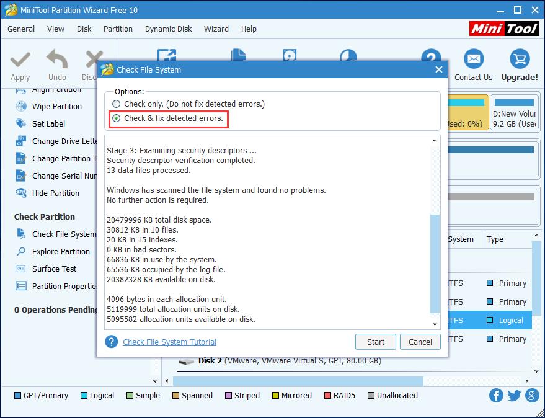
Task: Click RAID5 legend color swatch
Action: point(327,396)
